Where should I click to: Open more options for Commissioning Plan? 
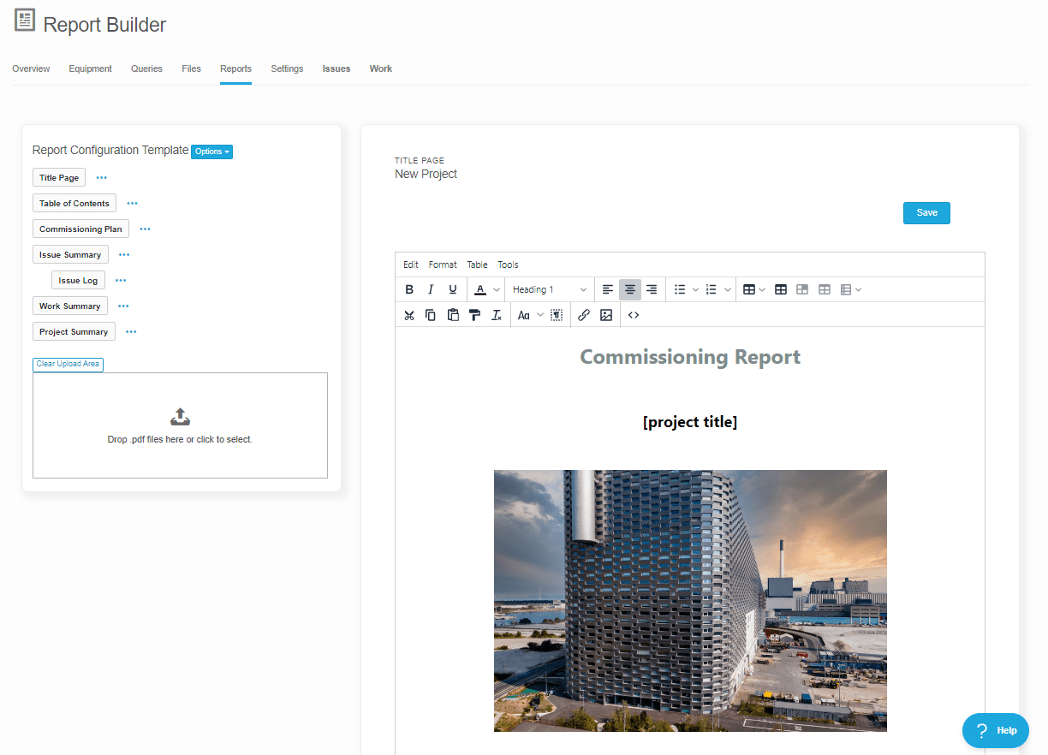146,229
